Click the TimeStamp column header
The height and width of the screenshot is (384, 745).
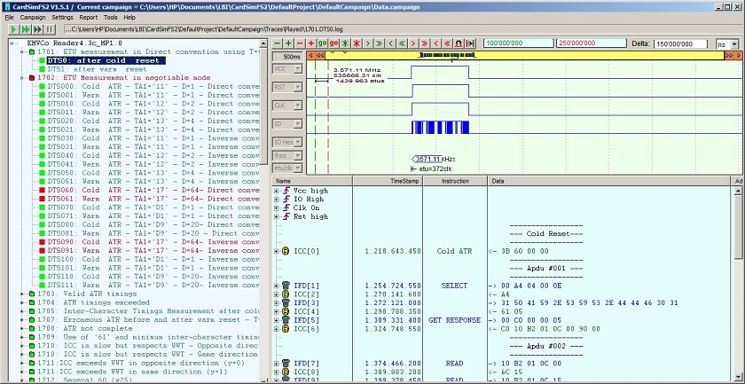click(388, 181)
